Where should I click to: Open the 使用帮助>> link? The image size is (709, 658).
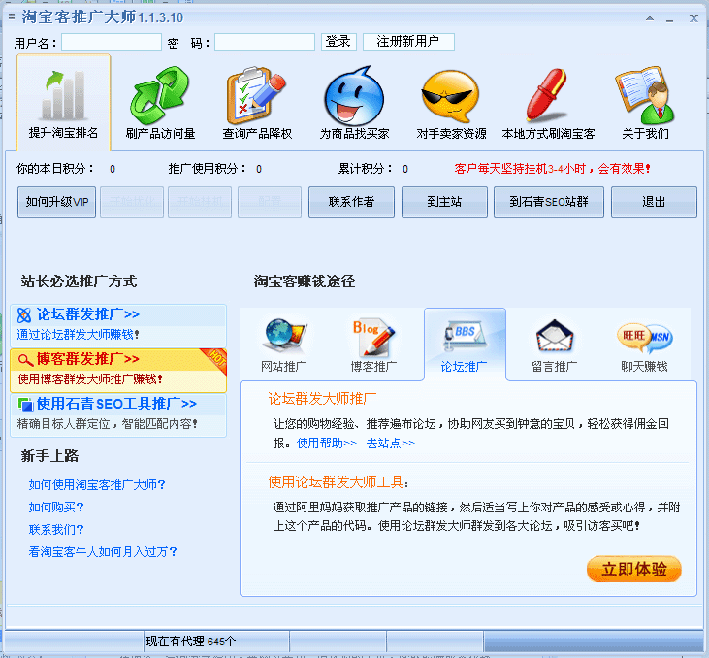pos(327,444)
